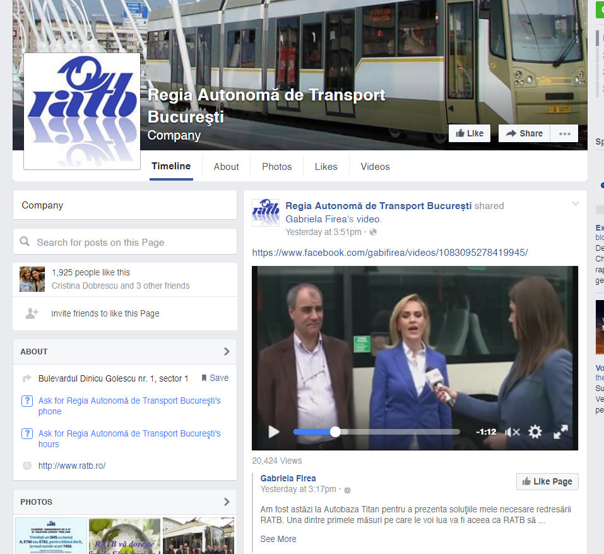Viewport: 604px width, 554px height.
Task: Open the About tab
Action: coord(227,167)
